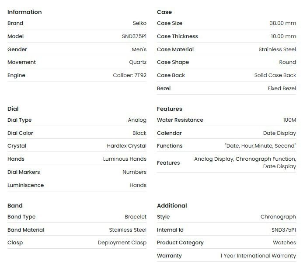Click the 1 Year International Warranty value
This screenshot has width=303, height=268.
258,256
